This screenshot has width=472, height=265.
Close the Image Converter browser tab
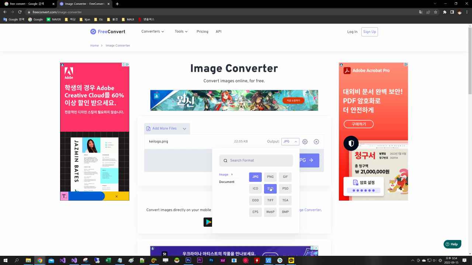(x=108, y=4)
